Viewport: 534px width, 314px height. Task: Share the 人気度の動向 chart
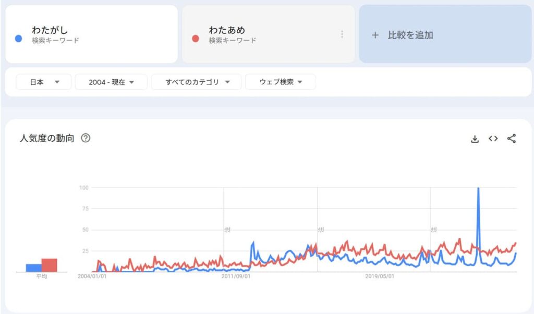[x=512, y=139]
